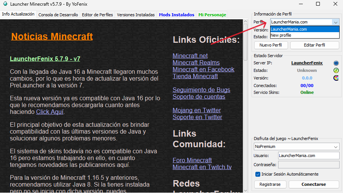The height and width of the screenshot is (193, 343).
Task: Collapse the Perfil combo box arrow
Action: pos(335,22)
